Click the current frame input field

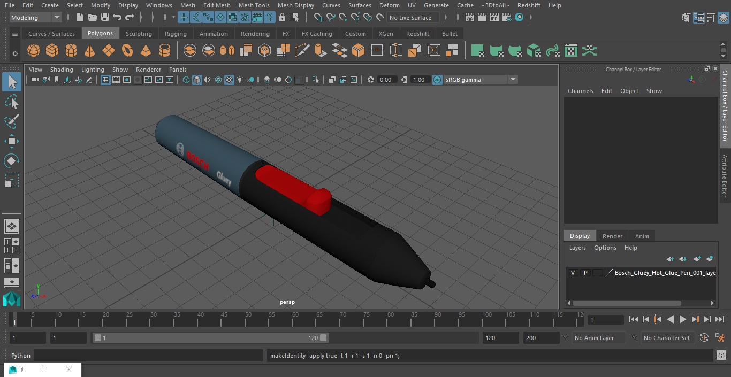pos(606,320)
